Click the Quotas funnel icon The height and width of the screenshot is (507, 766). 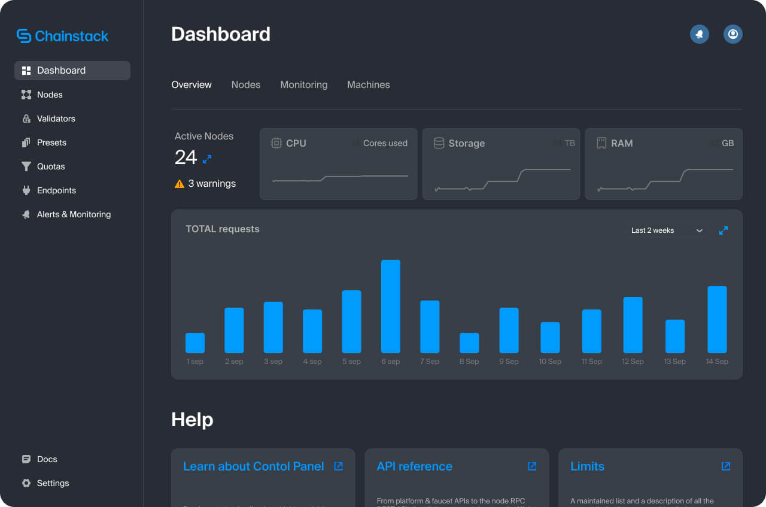pyautogui.click(x=26, y=166)
